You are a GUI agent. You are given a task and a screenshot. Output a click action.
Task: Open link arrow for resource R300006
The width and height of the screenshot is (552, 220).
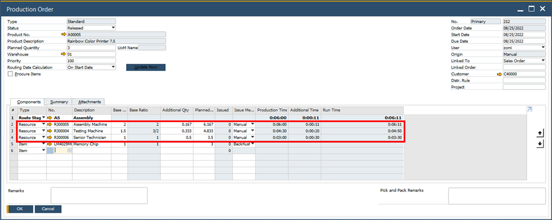pos(50,137)
